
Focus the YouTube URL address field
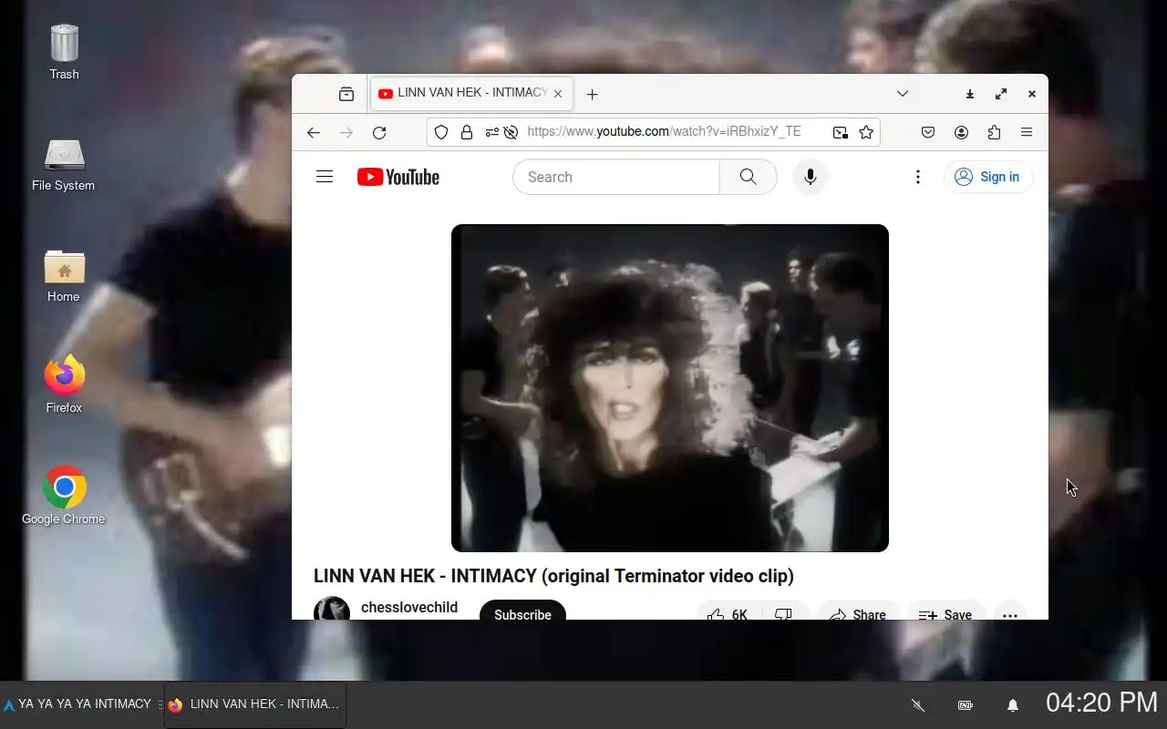(x=664, y=132)
